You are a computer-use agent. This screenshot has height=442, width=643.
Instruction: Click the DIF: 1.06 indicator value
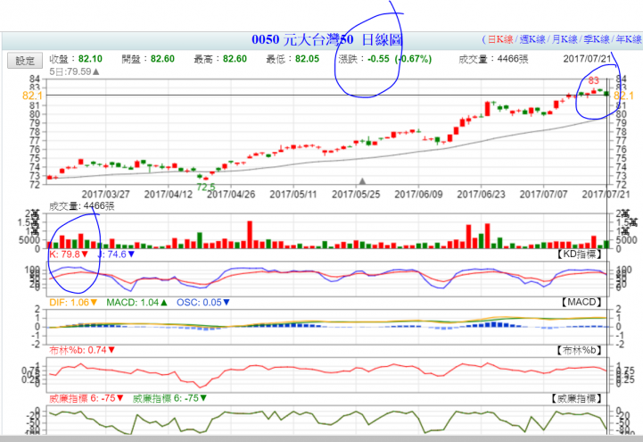tap(73, 303)
